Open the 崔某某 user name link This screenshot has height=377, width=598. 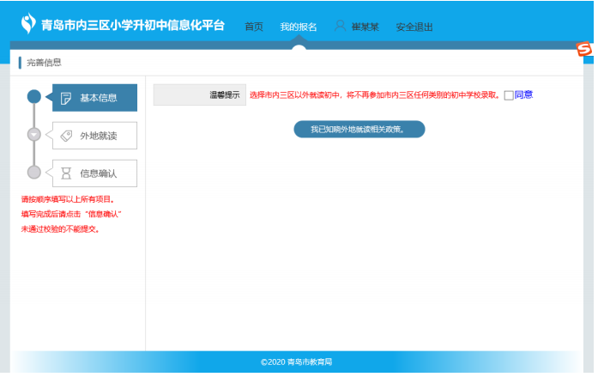365,27
